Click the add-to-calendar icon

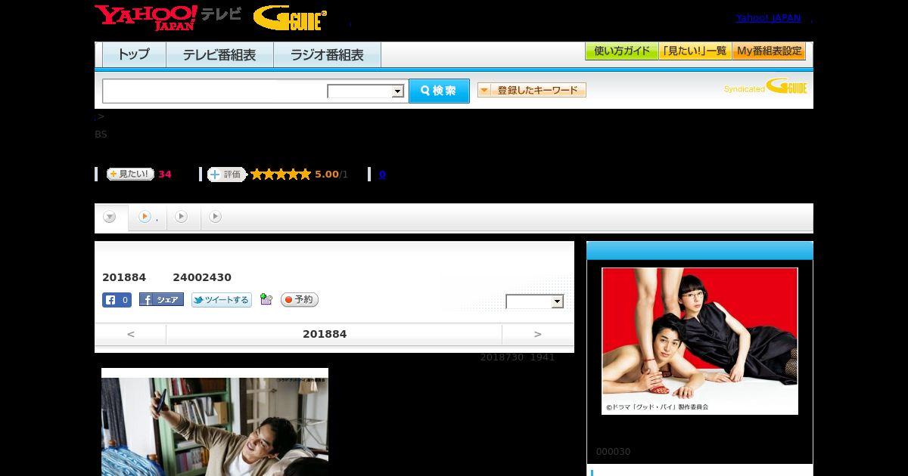266,300
